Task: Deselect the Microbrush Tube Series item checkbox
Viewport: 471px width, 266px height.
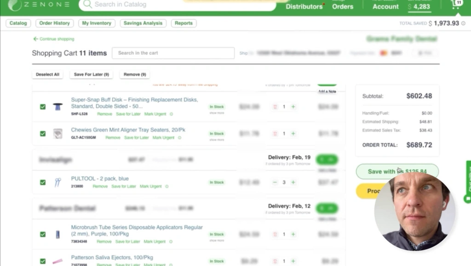Action: 43,234
